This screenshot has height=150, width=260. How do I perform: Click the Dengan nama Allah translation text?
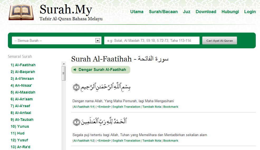tap(123, 101)
